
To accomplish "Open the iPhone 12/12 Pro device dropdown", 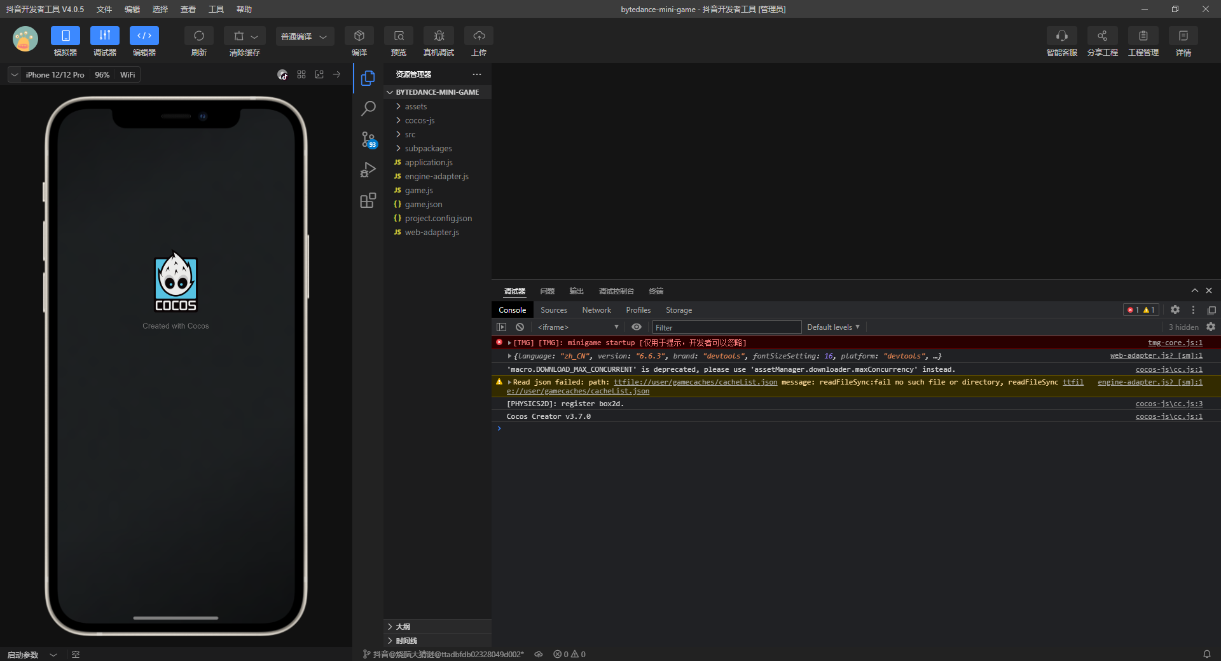I will [x=54, y=75].
